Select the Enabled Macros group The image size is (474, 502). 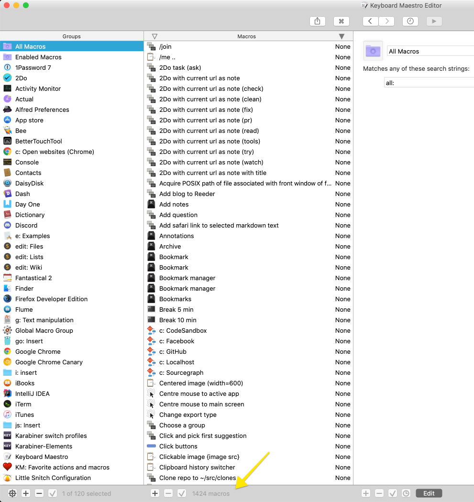click(72, 57)
